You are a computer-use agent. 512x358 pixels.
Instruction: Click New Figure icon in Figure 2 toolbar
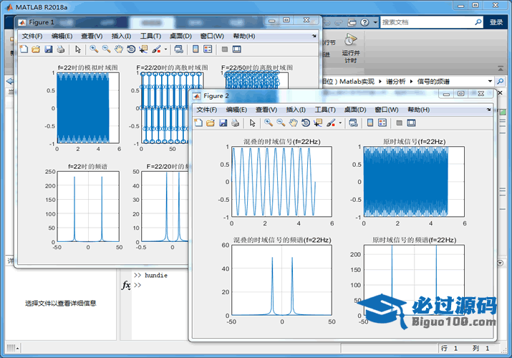pos(198,123)
